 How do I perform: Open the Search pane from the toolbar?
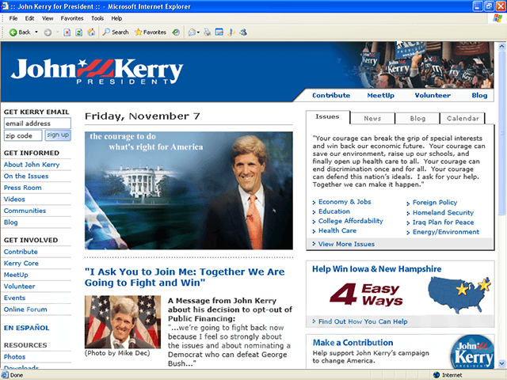coord(116,32)
